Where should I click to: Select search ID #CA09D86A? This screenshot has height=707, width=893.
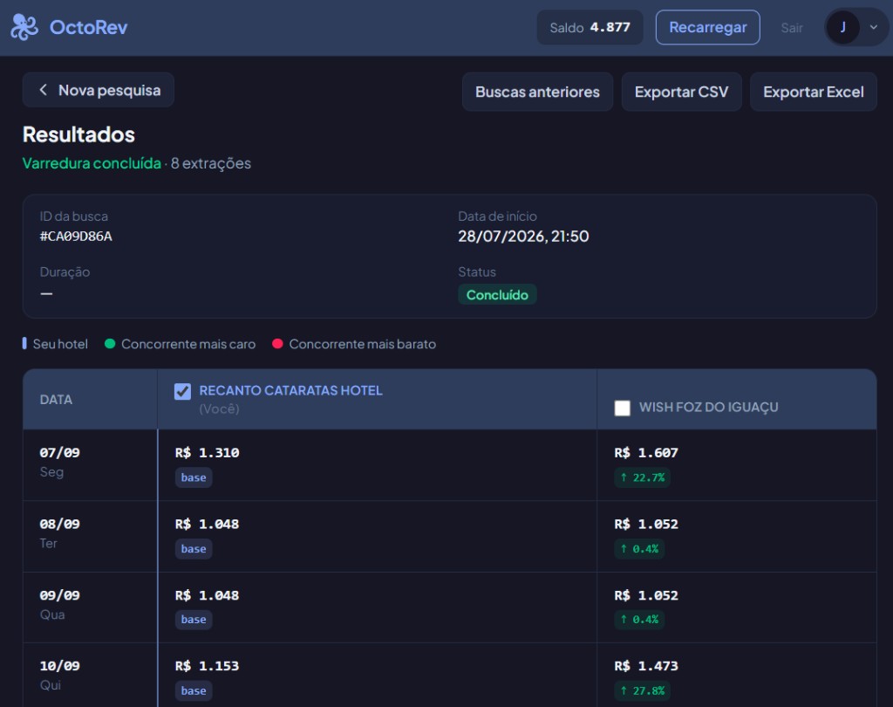76,236
